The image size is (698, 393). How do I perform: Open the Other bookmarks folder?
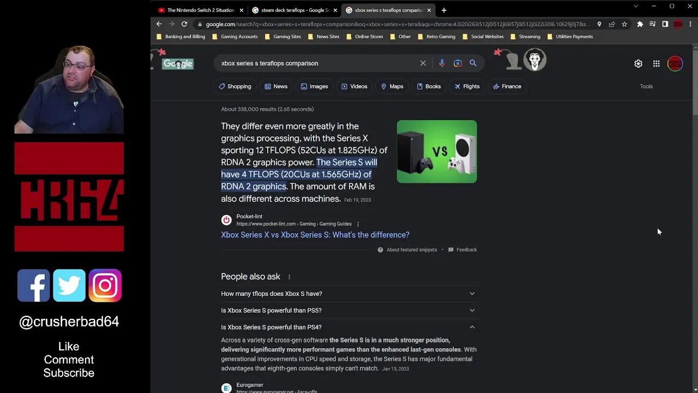(x=400, y=37)
